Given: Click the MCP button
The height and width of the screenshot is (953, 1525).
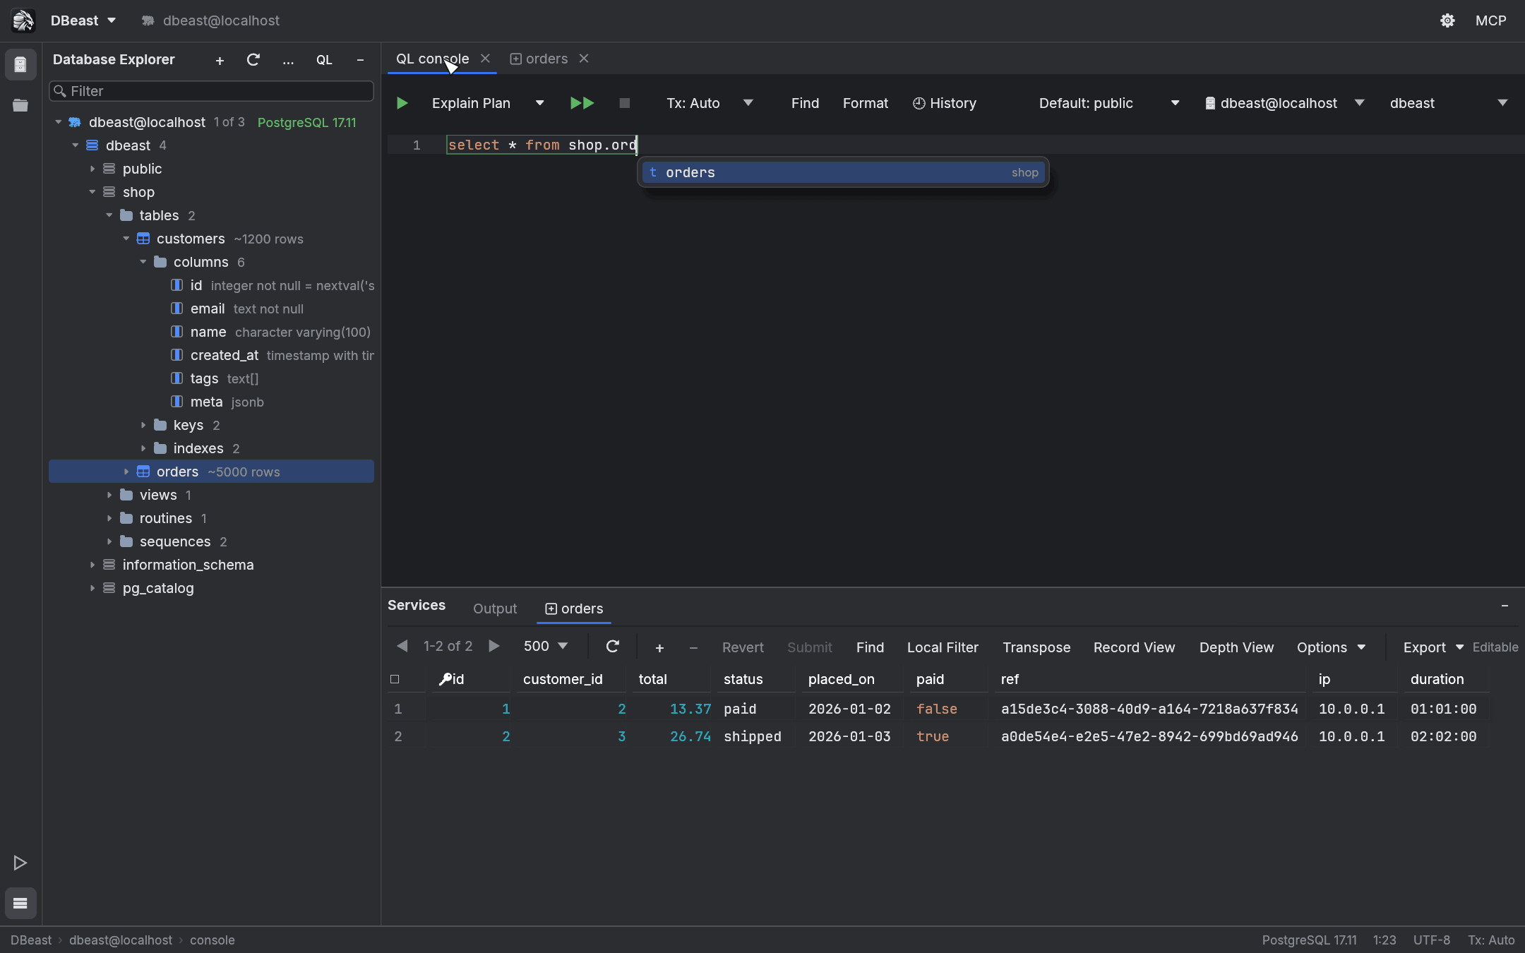Looking at the screenshot, I should 1490,20.
